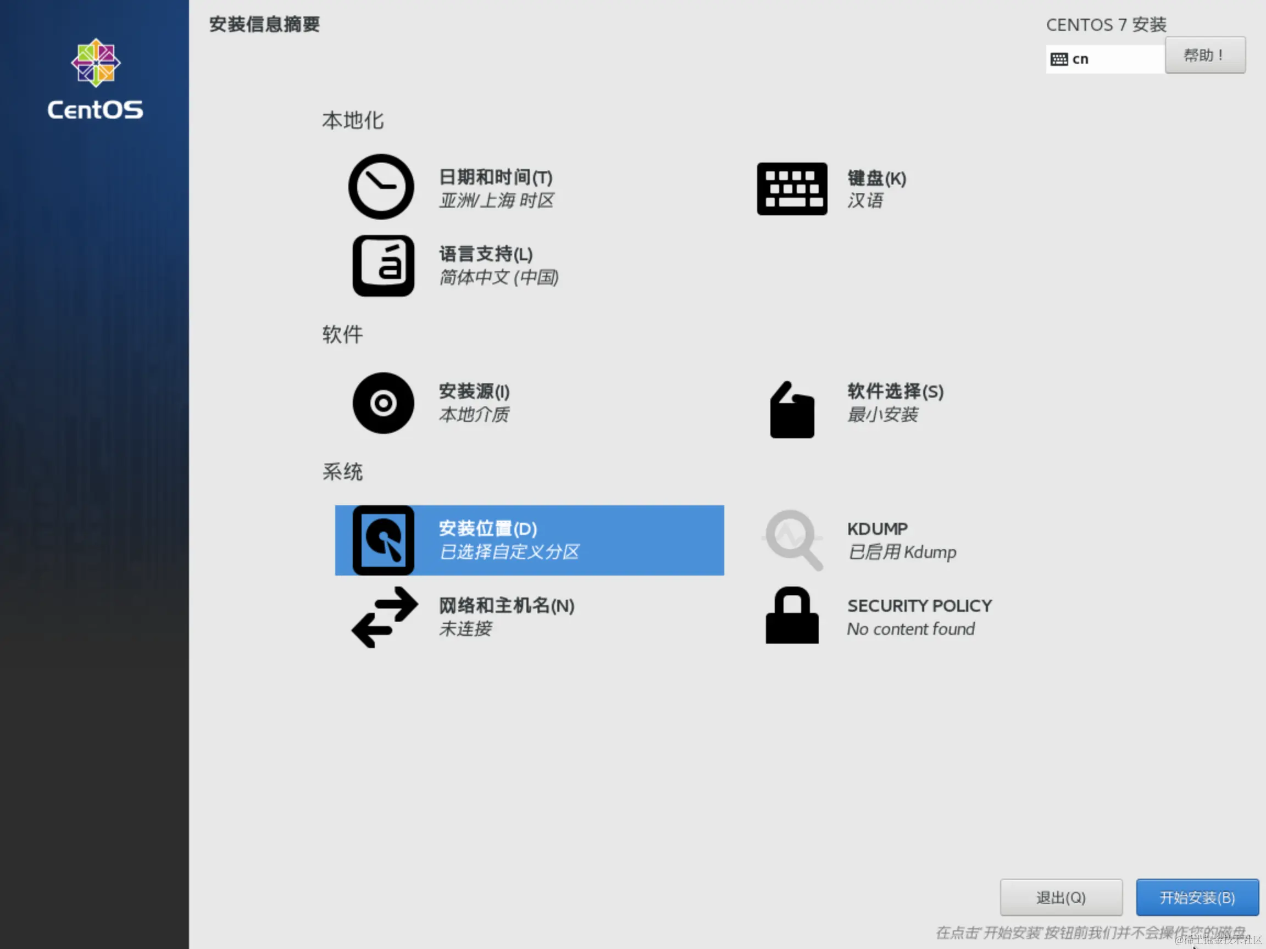Configure Network and Hostname

[x=504, y=617]
